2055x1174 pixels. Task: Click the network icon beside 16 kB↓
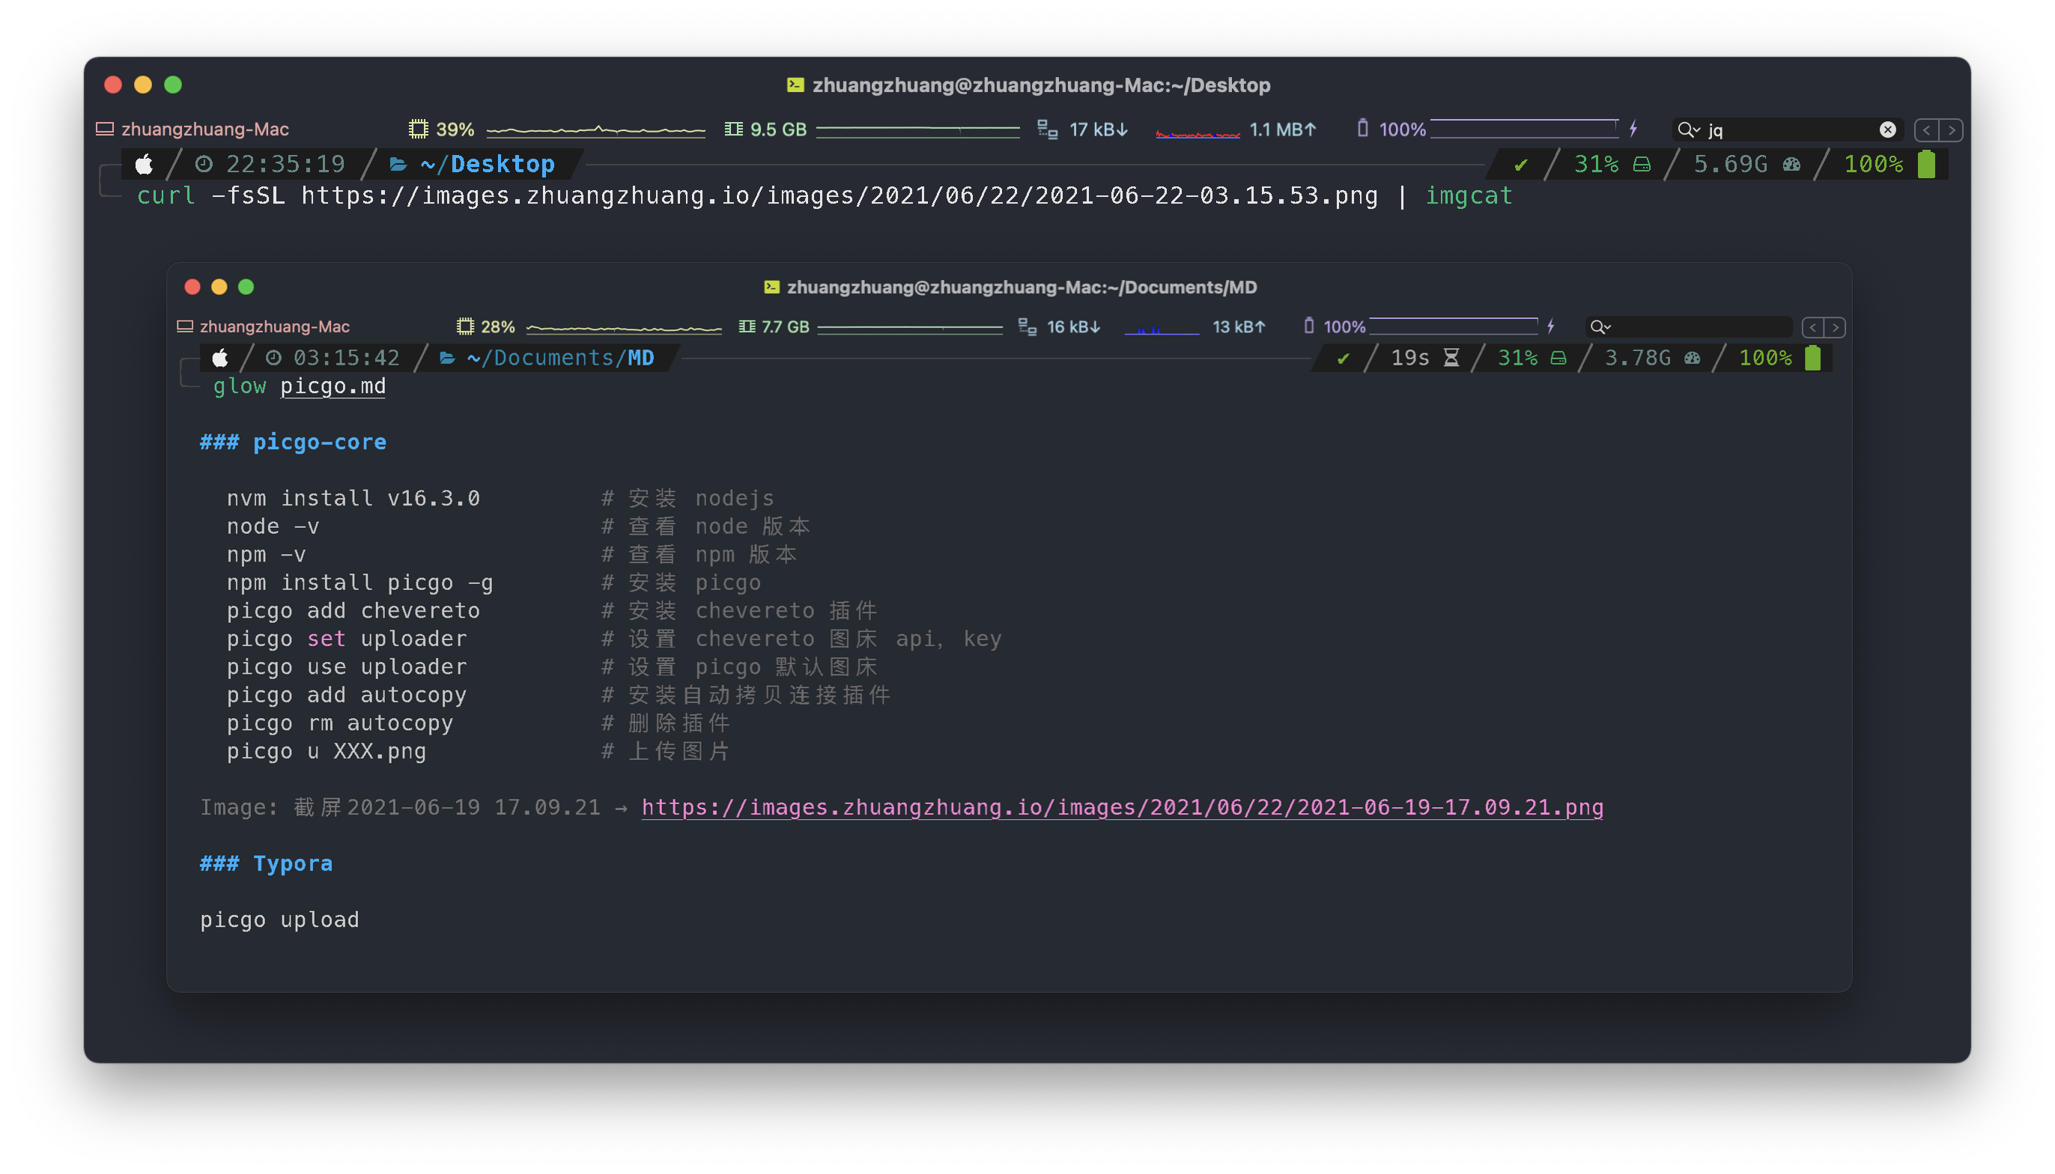1027,326
